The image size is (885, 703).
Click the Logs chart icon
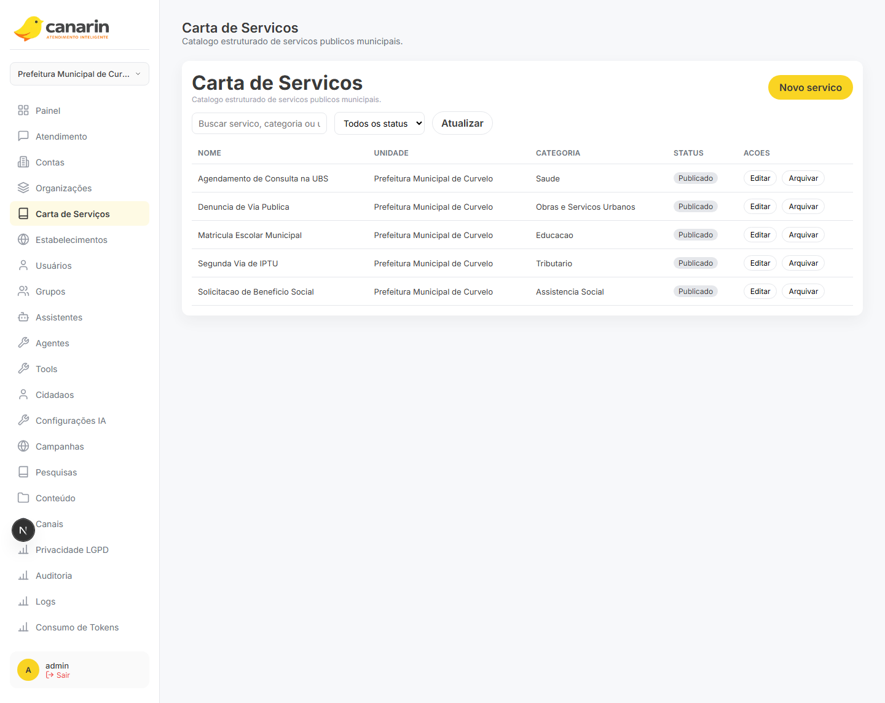pyautogui.click(x=23, y=601)
